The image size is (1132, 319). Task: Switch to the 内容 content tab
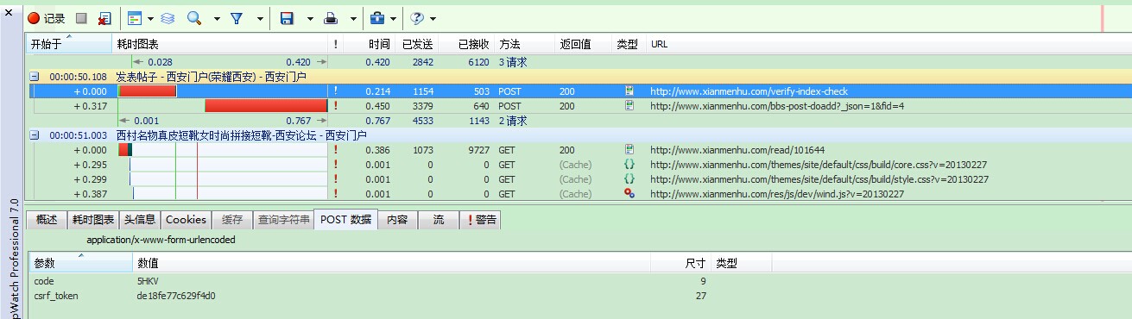397,220
